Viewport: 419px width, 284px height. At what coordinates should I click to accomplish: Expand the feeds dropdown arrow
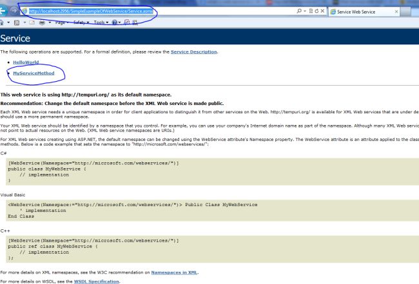tap(24, 23)
